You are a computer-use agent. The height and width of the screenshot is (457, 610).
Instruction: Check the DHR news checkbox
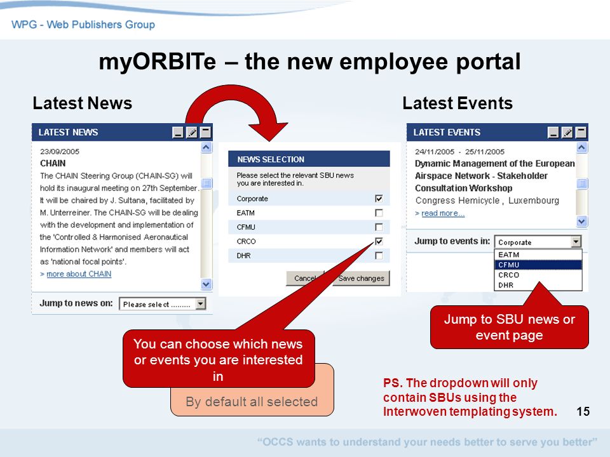pos(379,256)
